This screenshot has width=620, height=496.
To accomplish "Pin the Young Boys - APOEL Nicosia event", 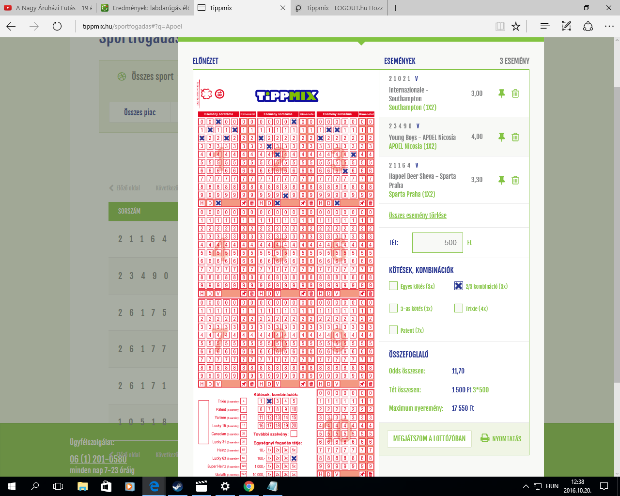I will coord(501,137).
